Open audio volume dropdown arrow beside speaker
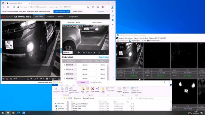This screenshot has width=205, height=115. coord(17,79)
